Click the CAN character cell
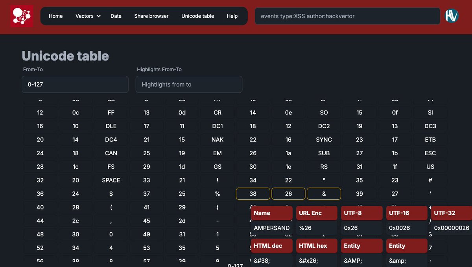 (x=111, y=153)
